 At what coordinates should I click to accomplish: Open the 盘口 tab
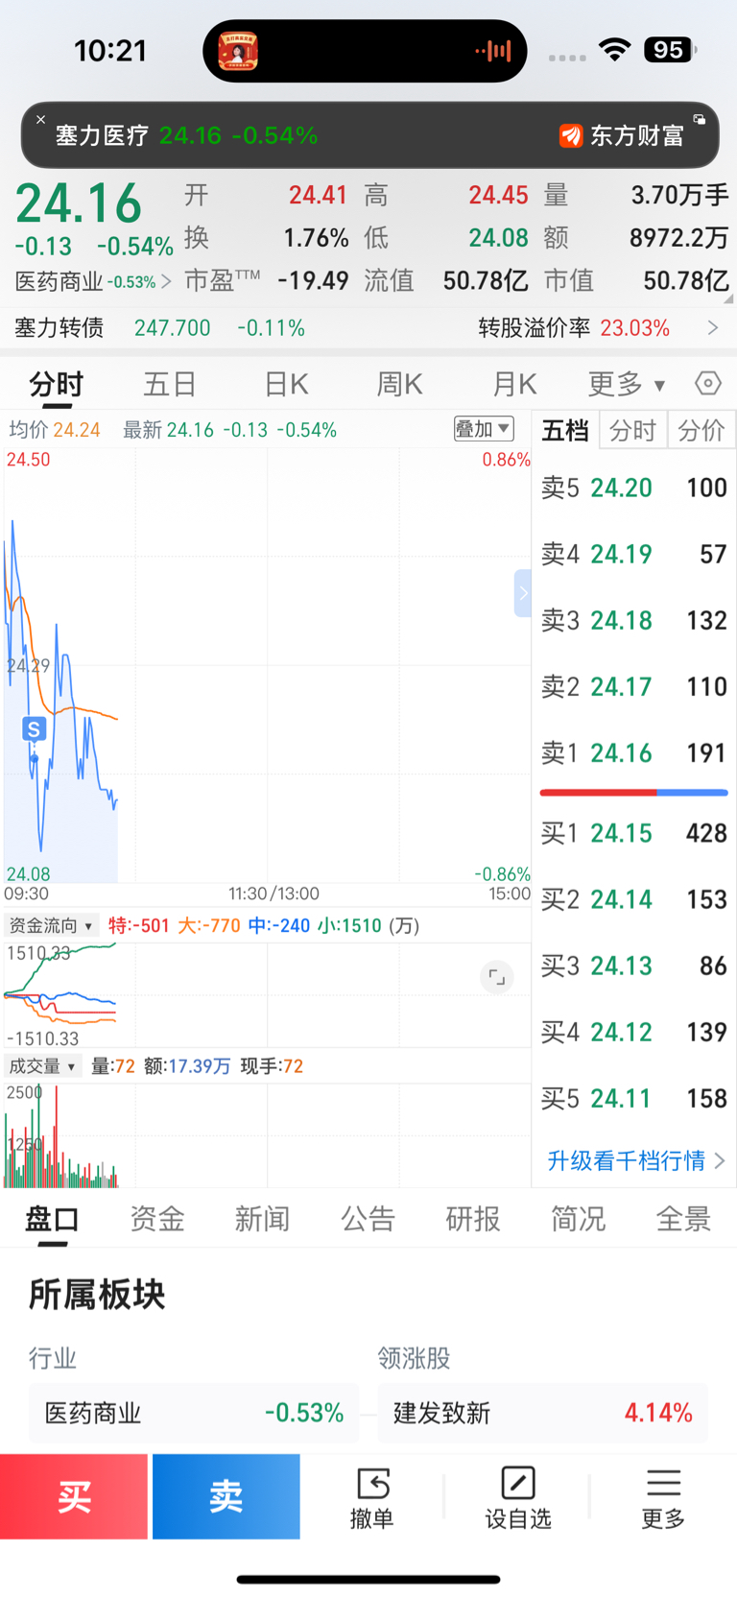pyautogui.click(x=52, y=1219)
